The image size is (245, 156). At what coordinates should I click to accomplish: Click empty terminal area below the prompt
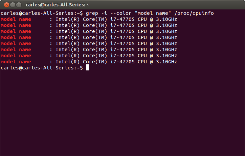click(122, 112)
